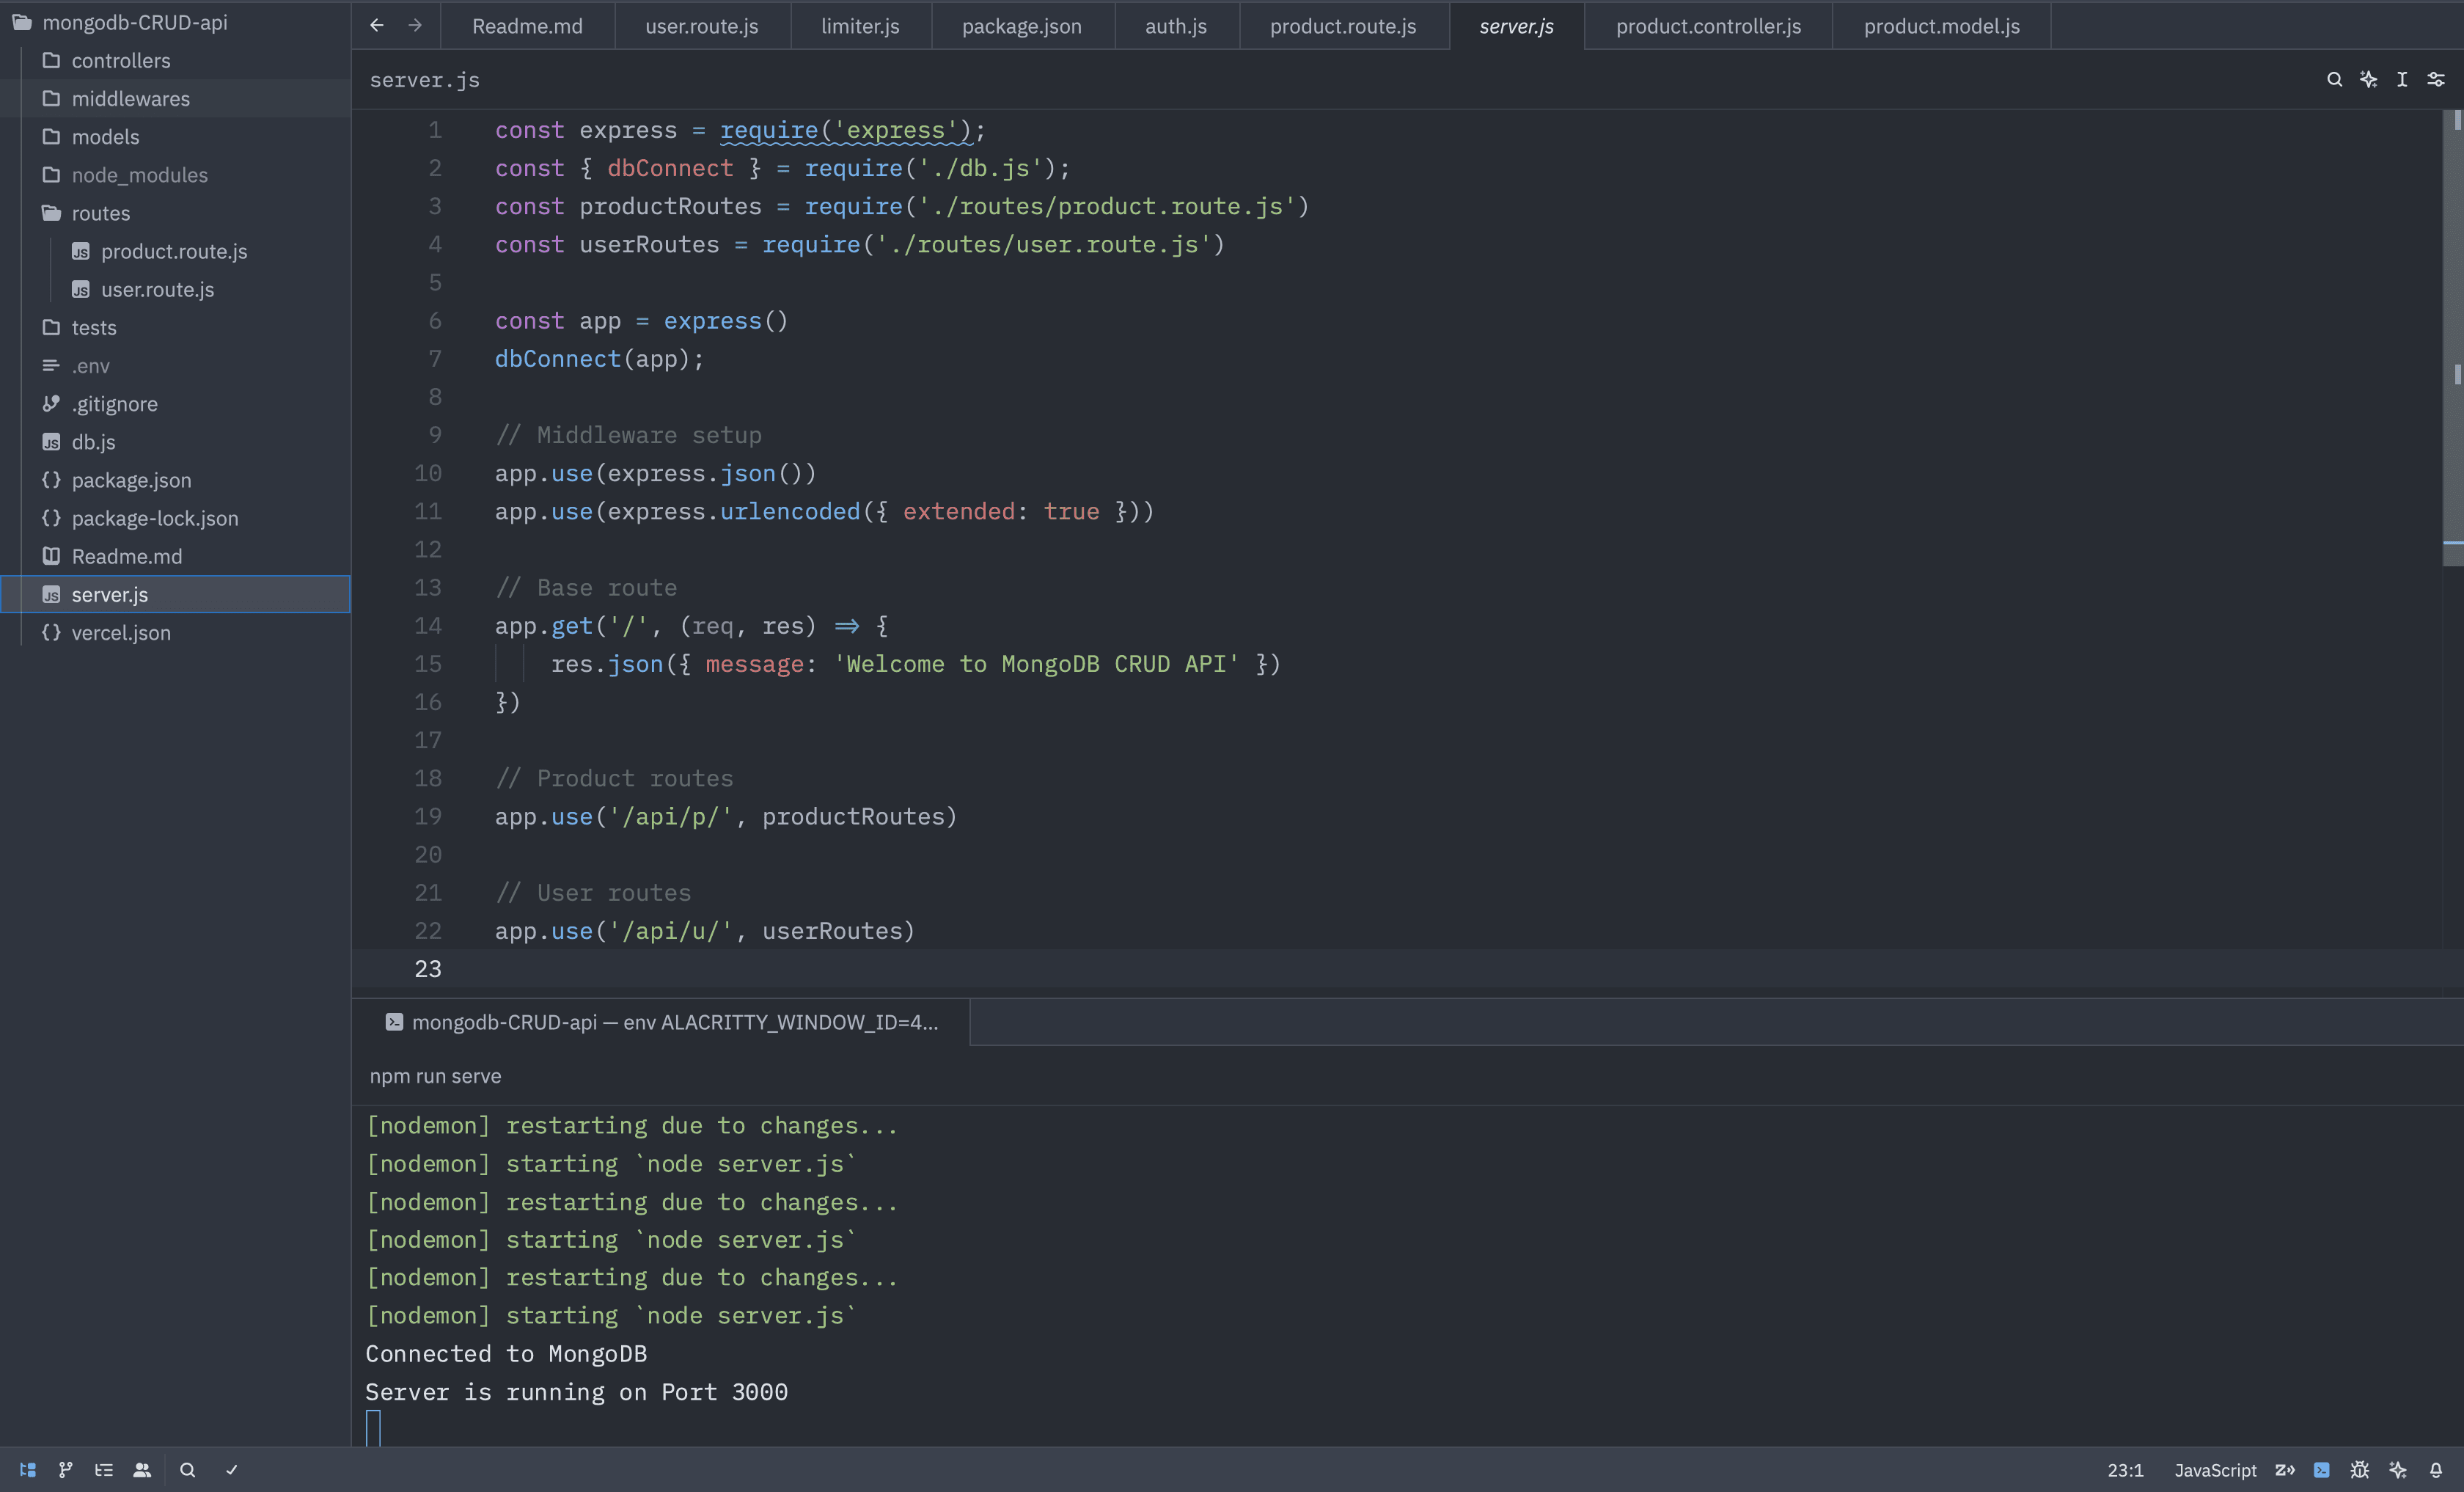2464x1492 pixels.
Task: Toggle selections menu I-beam icon
Action: click(2402, 79)
